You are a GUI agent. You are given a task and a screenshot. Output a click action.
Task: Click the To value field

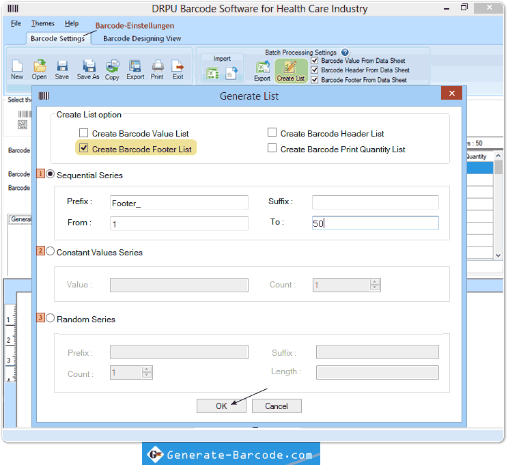click(375, 223)
